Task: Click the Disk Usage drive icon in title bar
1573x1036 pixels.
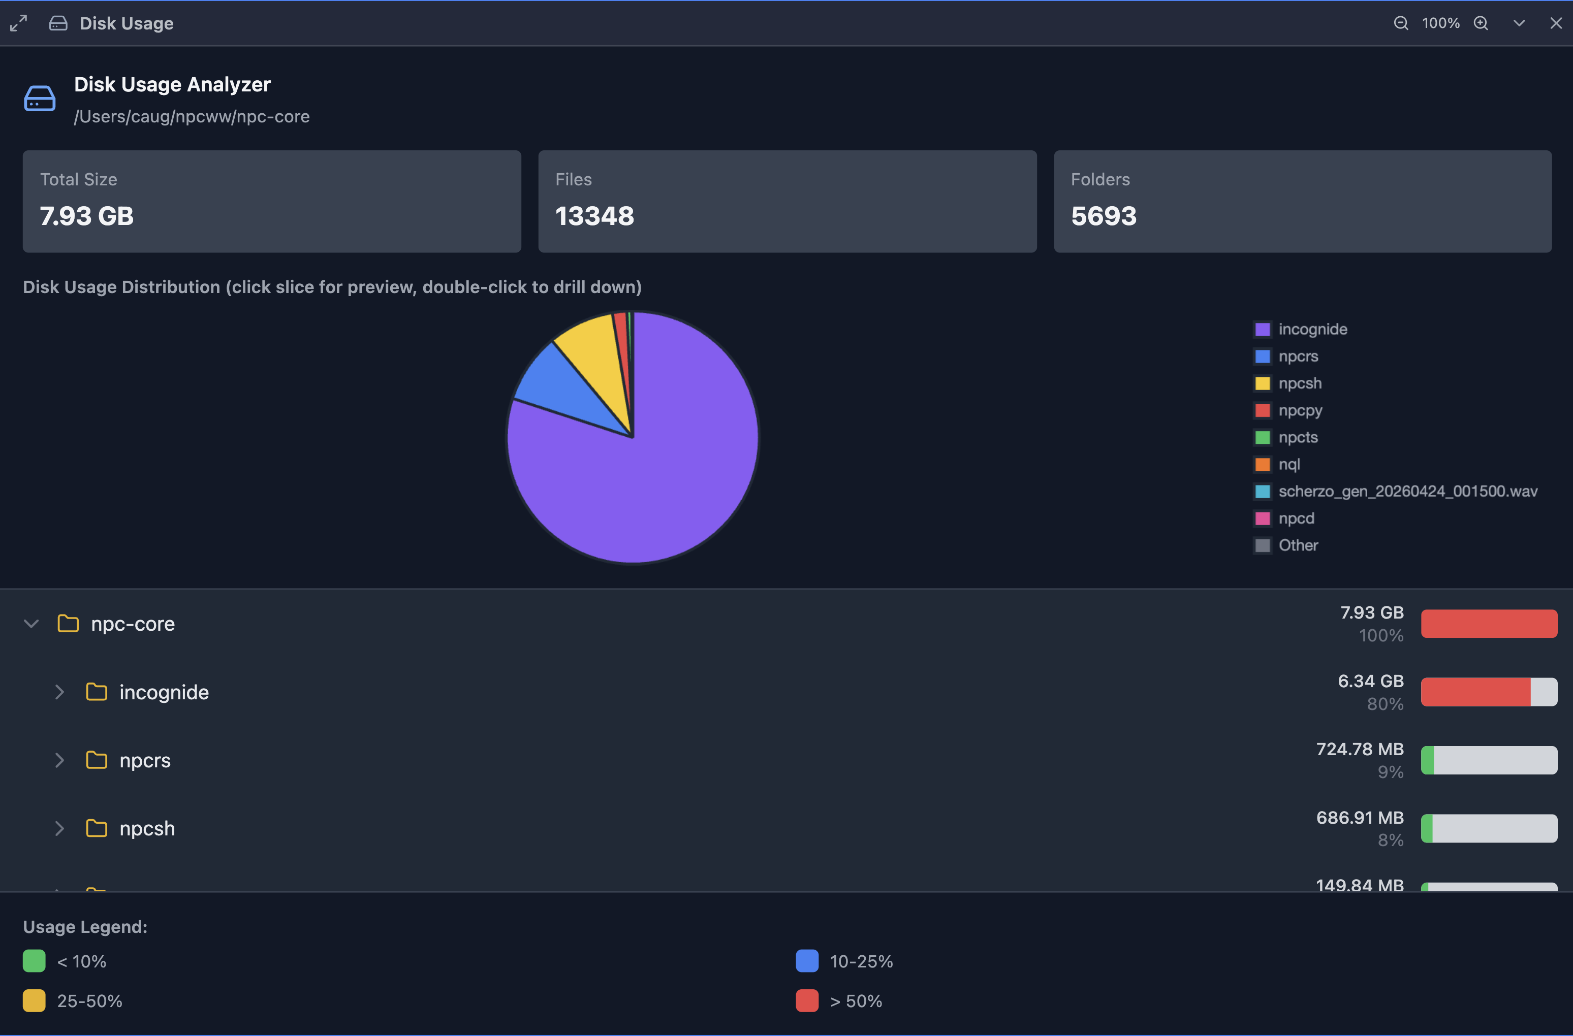Action: pos(58,23)
